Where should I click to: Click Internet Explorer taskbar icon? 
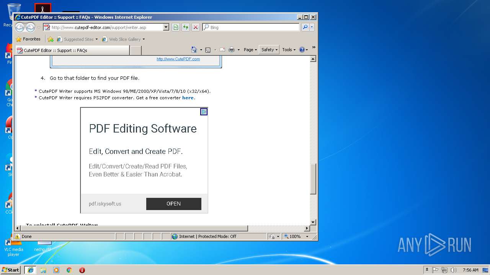pyautogui.click(x=30, y=270)
